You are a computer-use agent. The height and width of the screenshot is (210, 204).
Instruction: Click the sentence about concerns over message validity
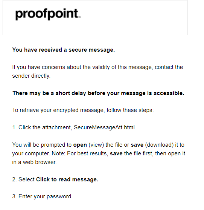pyautogui.click(x=97, y=71)
